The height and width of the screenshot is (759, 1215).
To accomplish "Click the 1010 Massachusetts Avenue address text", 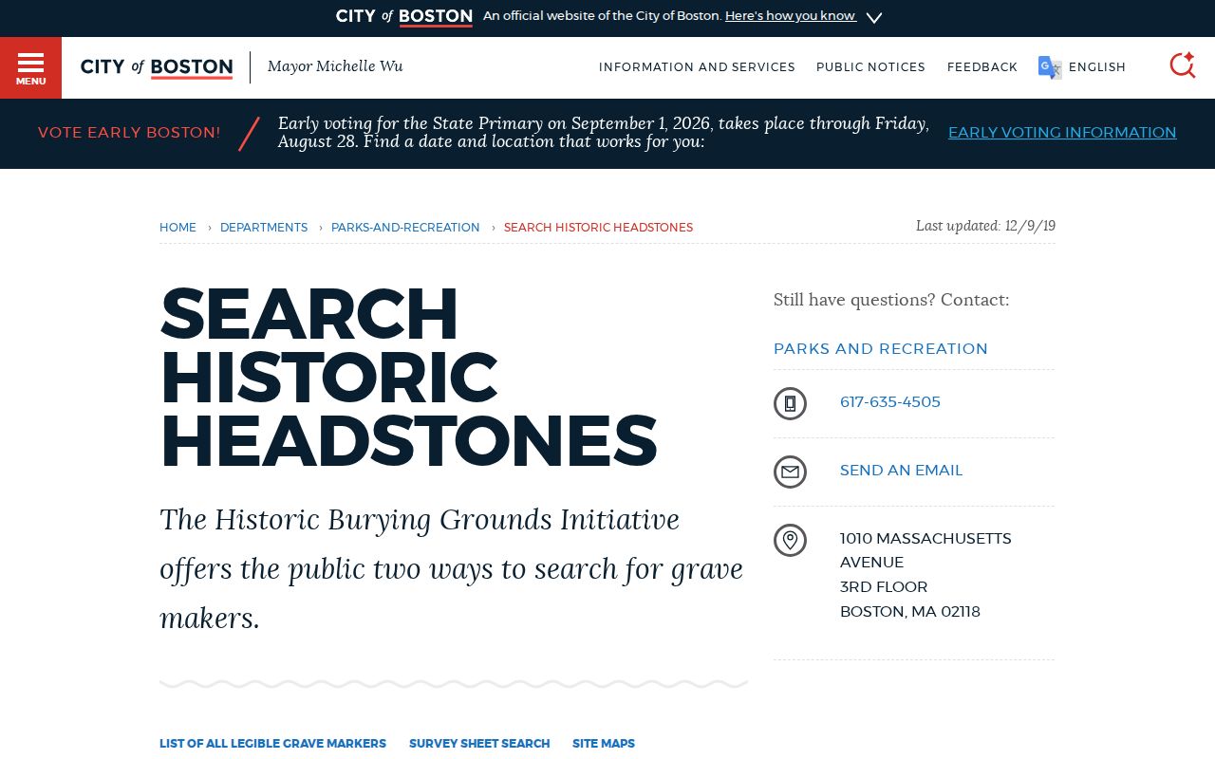I will click(x=925, y=575).
